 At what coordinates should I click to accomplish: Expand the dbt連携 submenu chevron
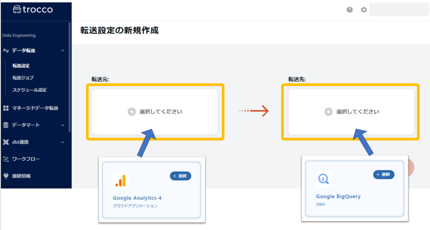(x=63, y=142)
